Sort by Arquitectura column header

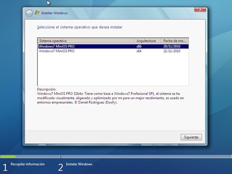[148, 41]
